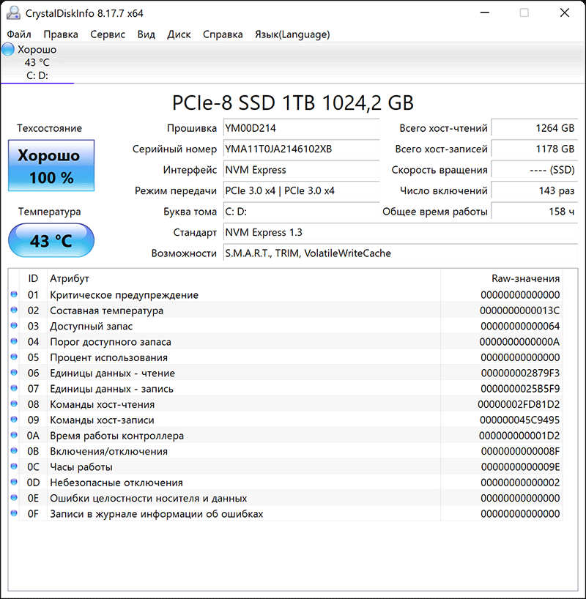
Task: Select attribute Небезопасные отключения
Action: (116, 483)
